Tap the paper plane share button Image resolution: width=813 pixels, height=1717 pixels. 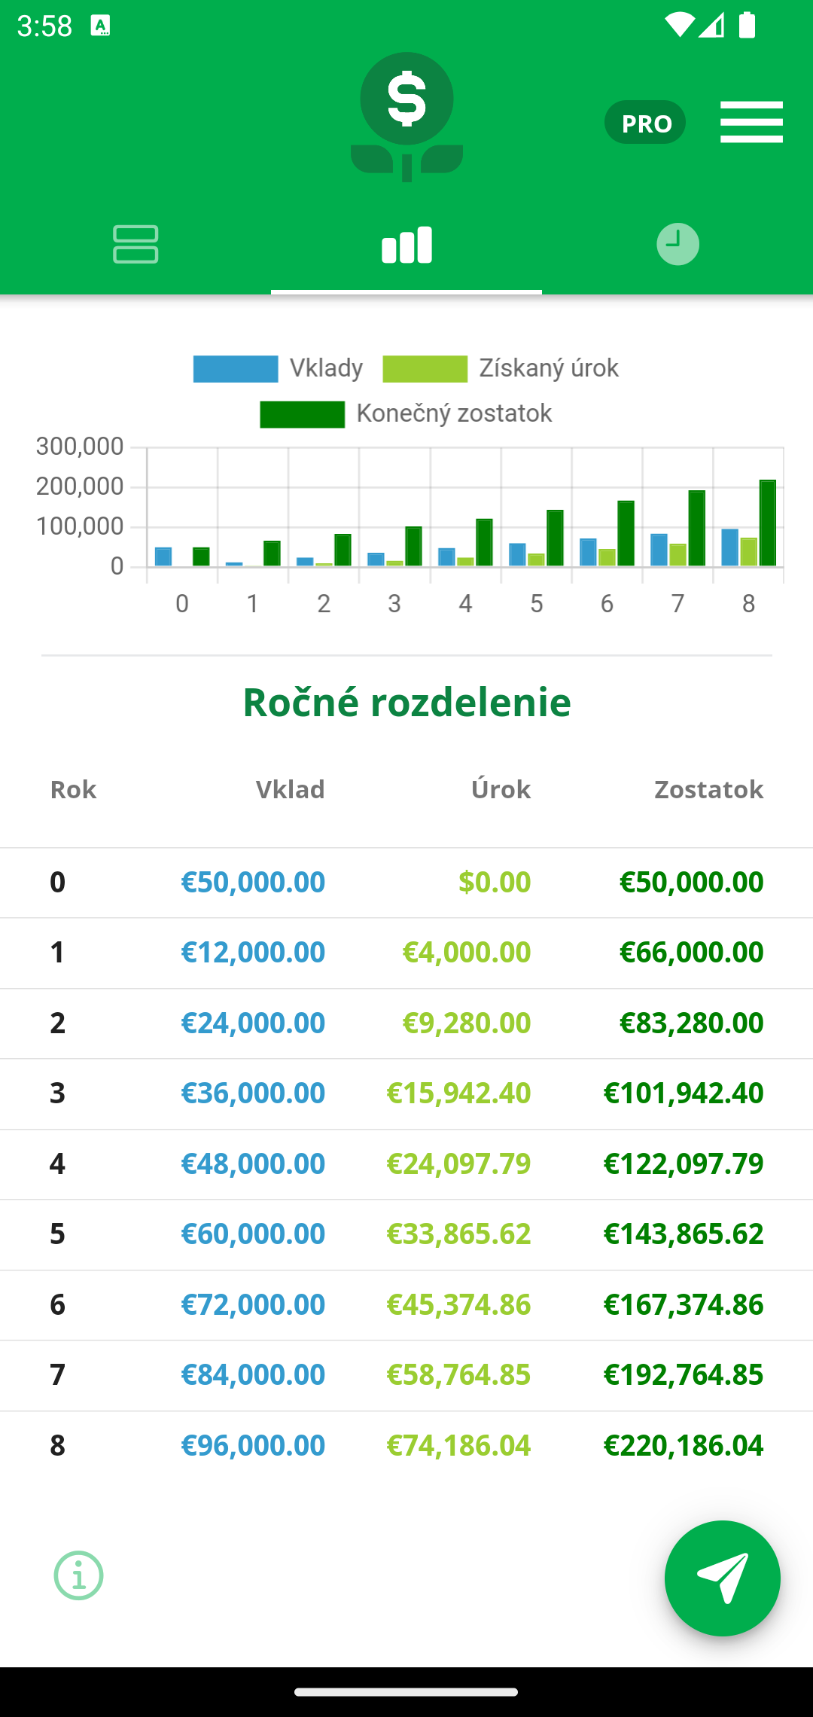coord(723,1578)
